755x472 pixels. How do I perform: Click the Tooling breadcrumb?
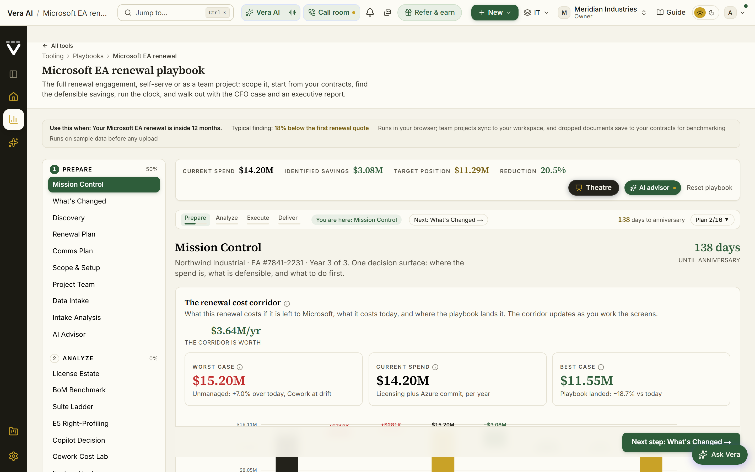click(x=53, y=56)
